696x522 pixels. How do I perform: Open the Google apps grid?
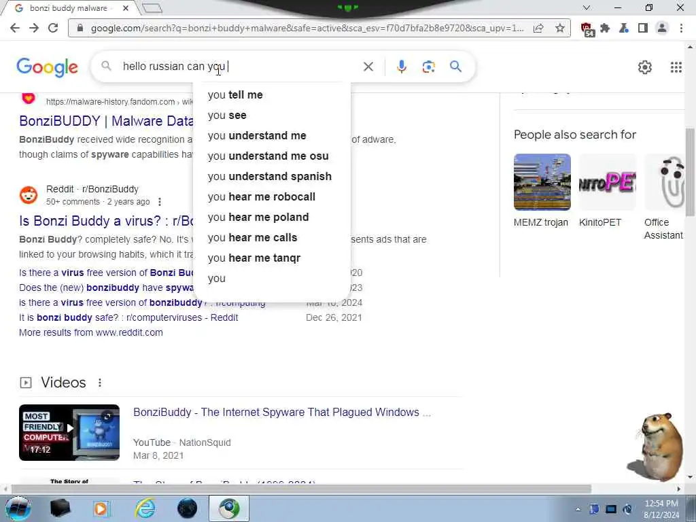tap(676, 67)
